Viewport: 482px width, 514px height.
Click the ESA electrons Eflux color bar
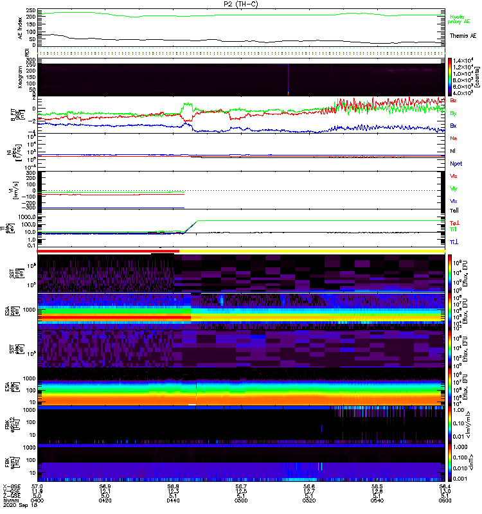(x=450, y=387)
